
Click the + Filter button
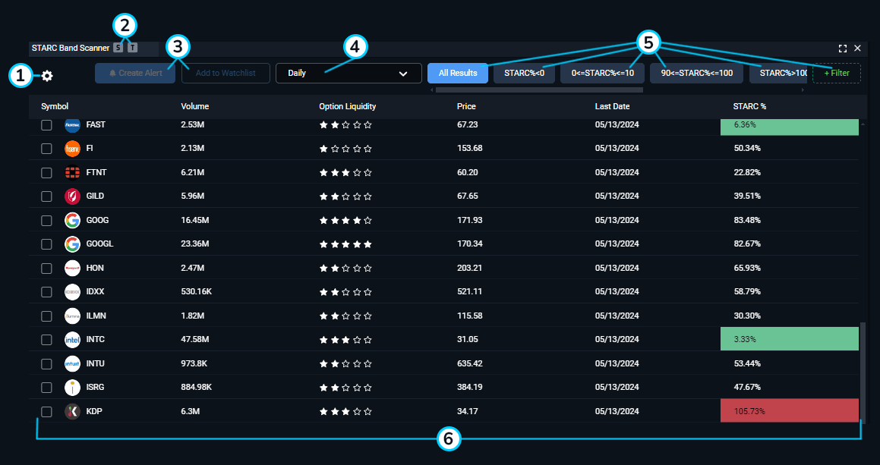tap(837, 73)
